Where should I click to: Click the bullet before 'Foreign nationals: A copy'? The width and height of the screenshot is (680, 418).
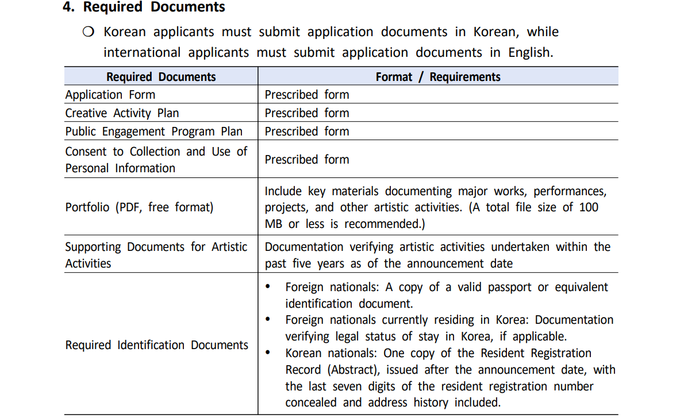(x=268, y=287)
